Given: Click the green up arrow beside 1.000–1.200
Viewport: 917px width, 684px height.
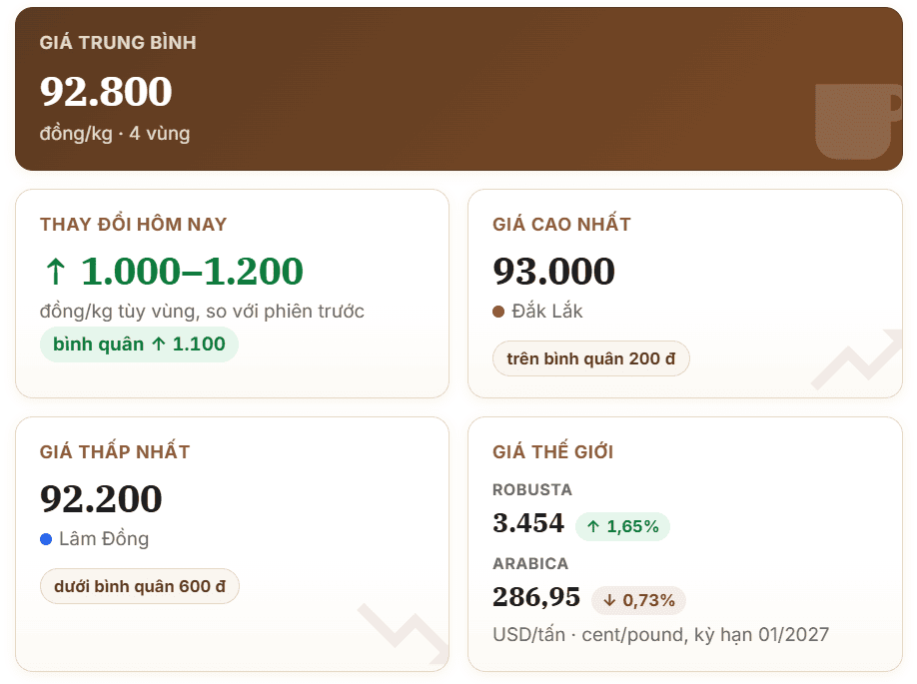Looking at the screenshot, I should coord(56,272).
